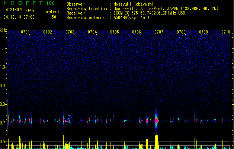This screenshot has height=149, width=234.
Task: Click the 0706 time marker
Action: 137,32
